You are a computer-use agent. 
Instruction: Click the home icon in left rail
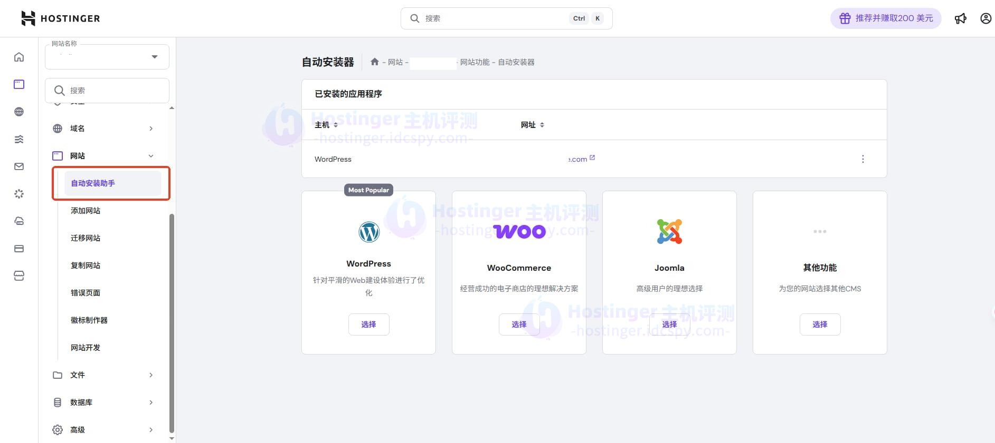point(19,57)
